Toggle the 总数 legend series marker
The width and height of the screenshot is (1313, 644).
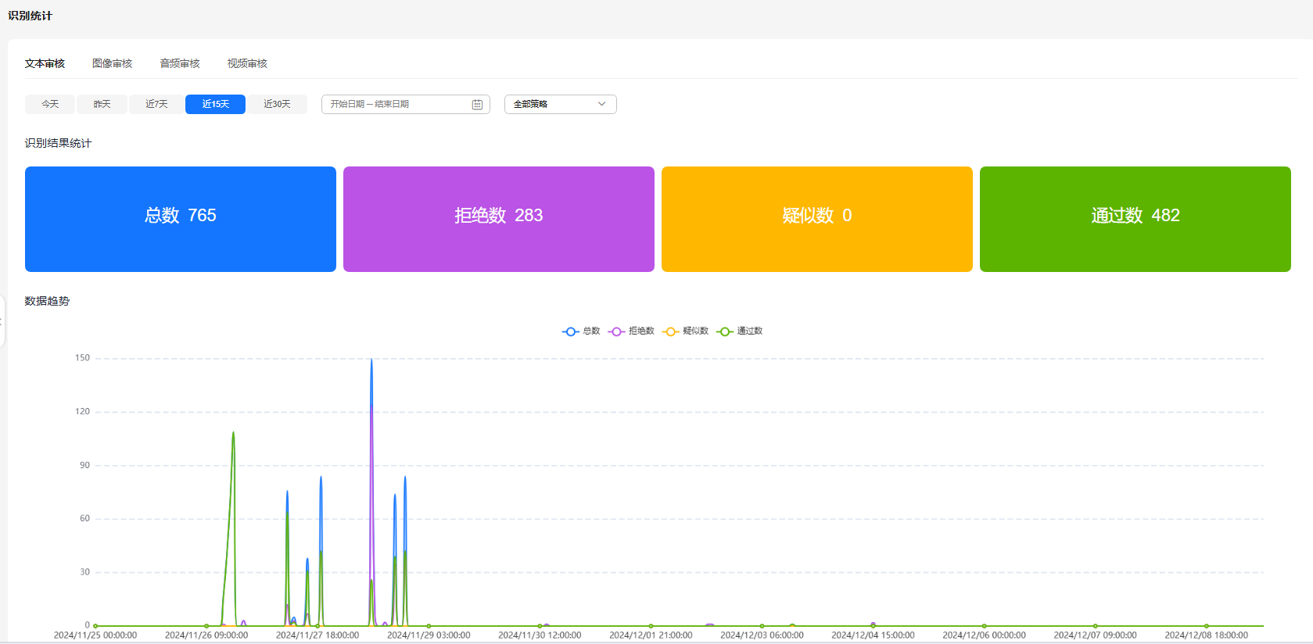coord(570,331)
